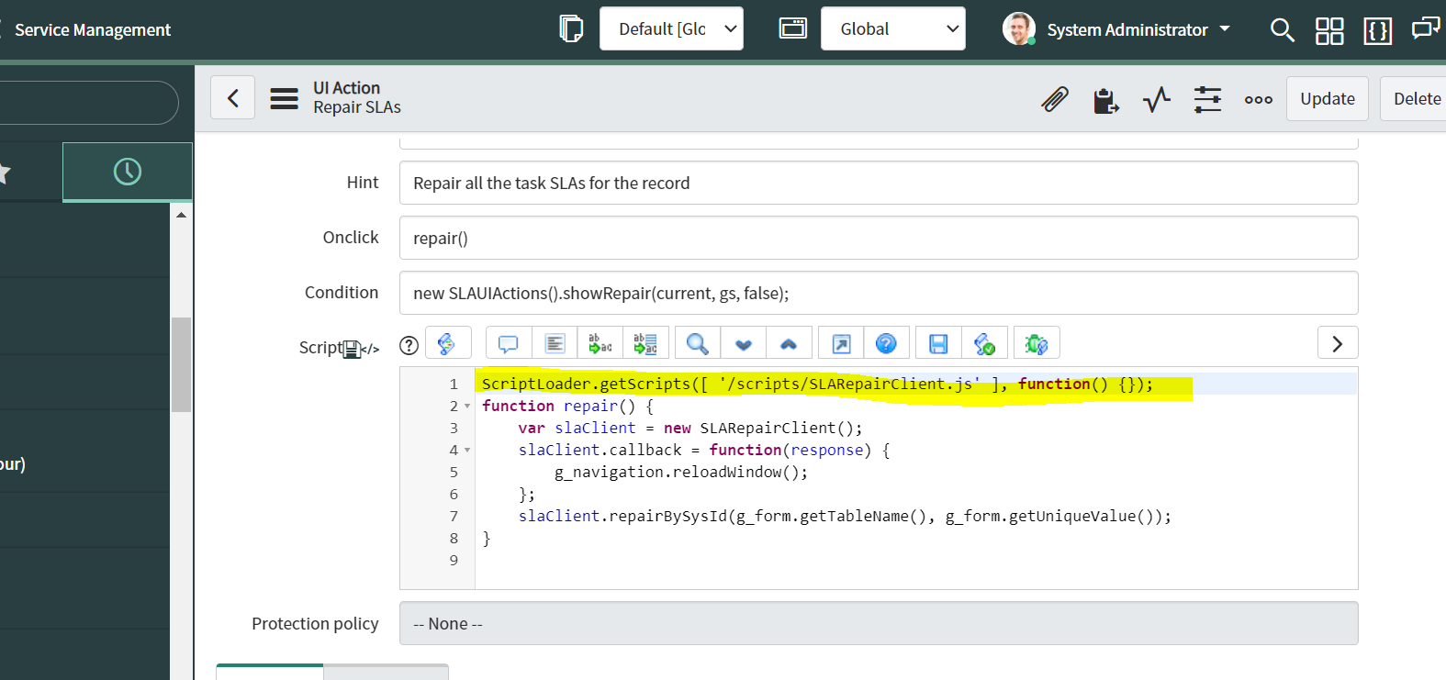The height and width of the screenshot is (680, 1446).
Task: Open the personalize form sliders icon
Action: 1207,99
